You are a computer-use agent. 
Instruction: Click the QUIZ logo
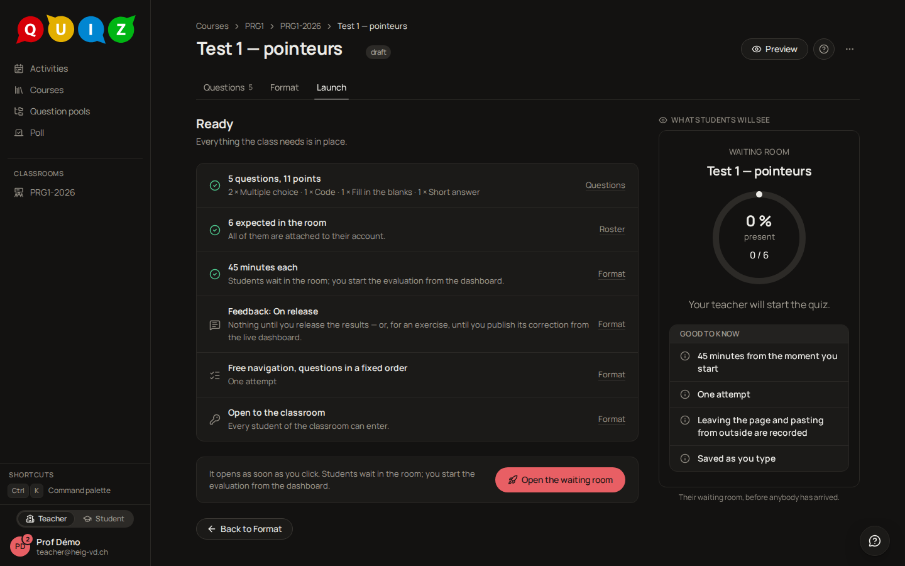(75, 29)
